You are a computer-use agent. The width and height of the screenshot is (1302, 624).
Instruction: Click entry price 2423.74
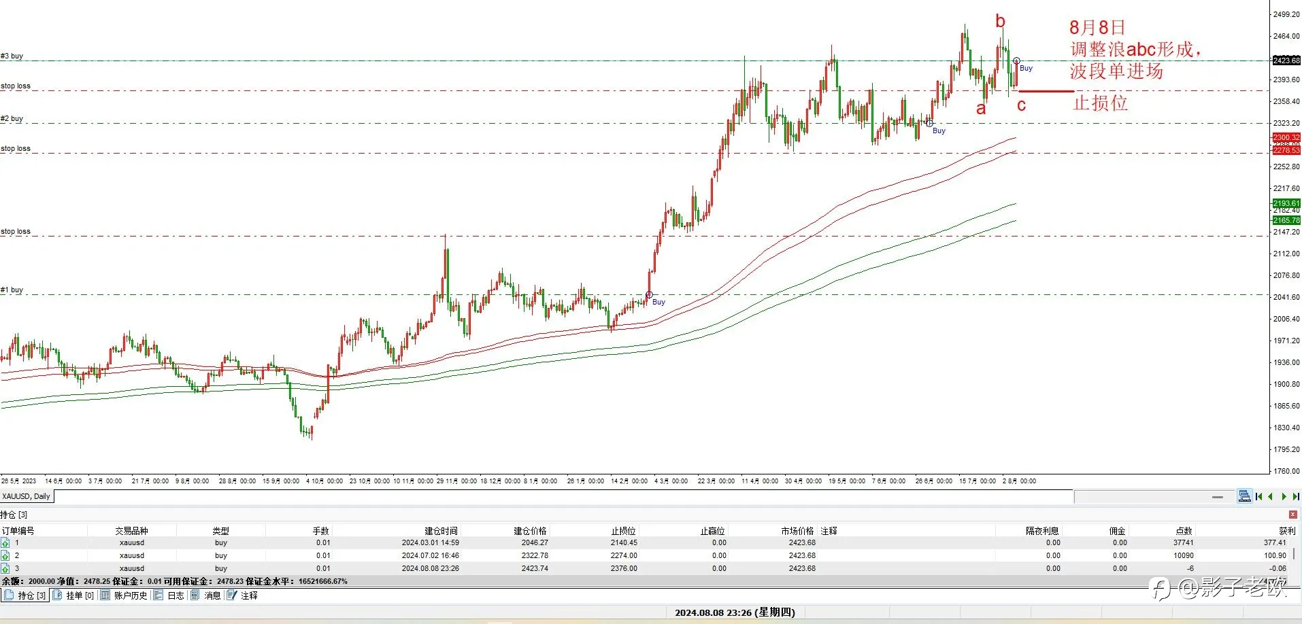535,568
